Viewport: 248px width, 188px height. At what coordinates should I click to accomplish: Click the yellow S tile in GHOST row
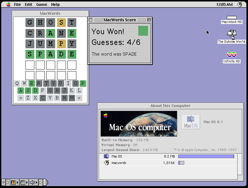(x=61, y=22)
